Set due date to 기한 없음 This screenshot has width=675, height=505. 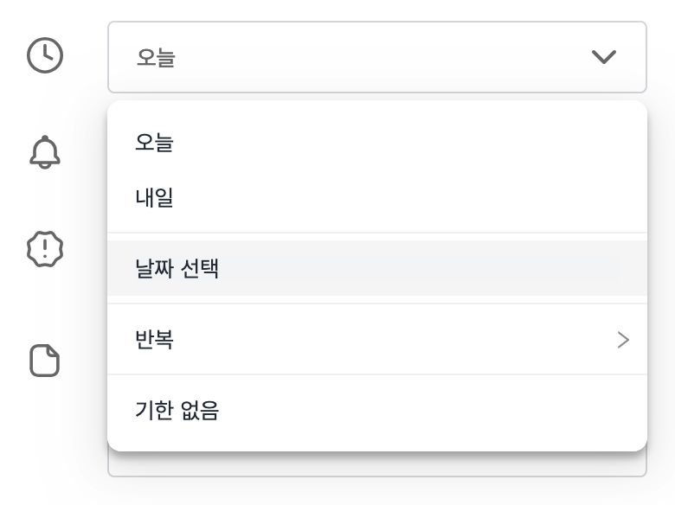[377, 410]
